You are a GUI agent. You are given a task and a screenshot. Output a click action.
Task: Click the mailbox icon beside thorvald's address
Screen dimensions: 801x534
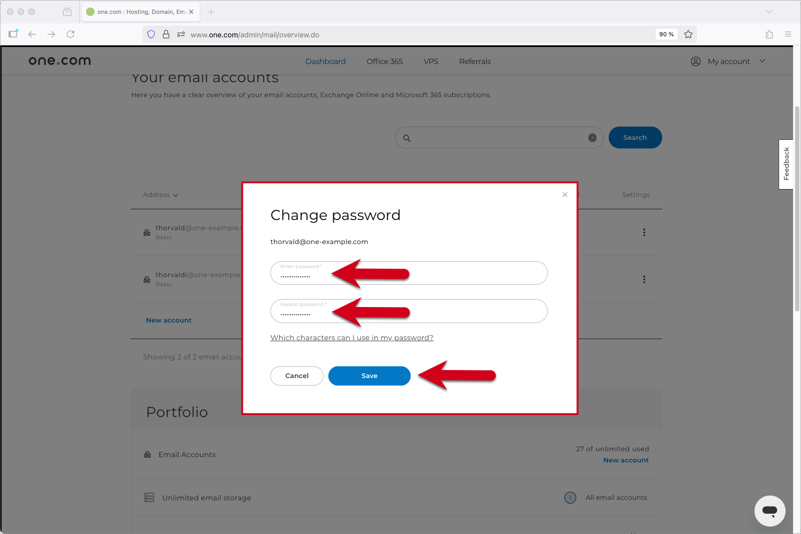[147, 232]
